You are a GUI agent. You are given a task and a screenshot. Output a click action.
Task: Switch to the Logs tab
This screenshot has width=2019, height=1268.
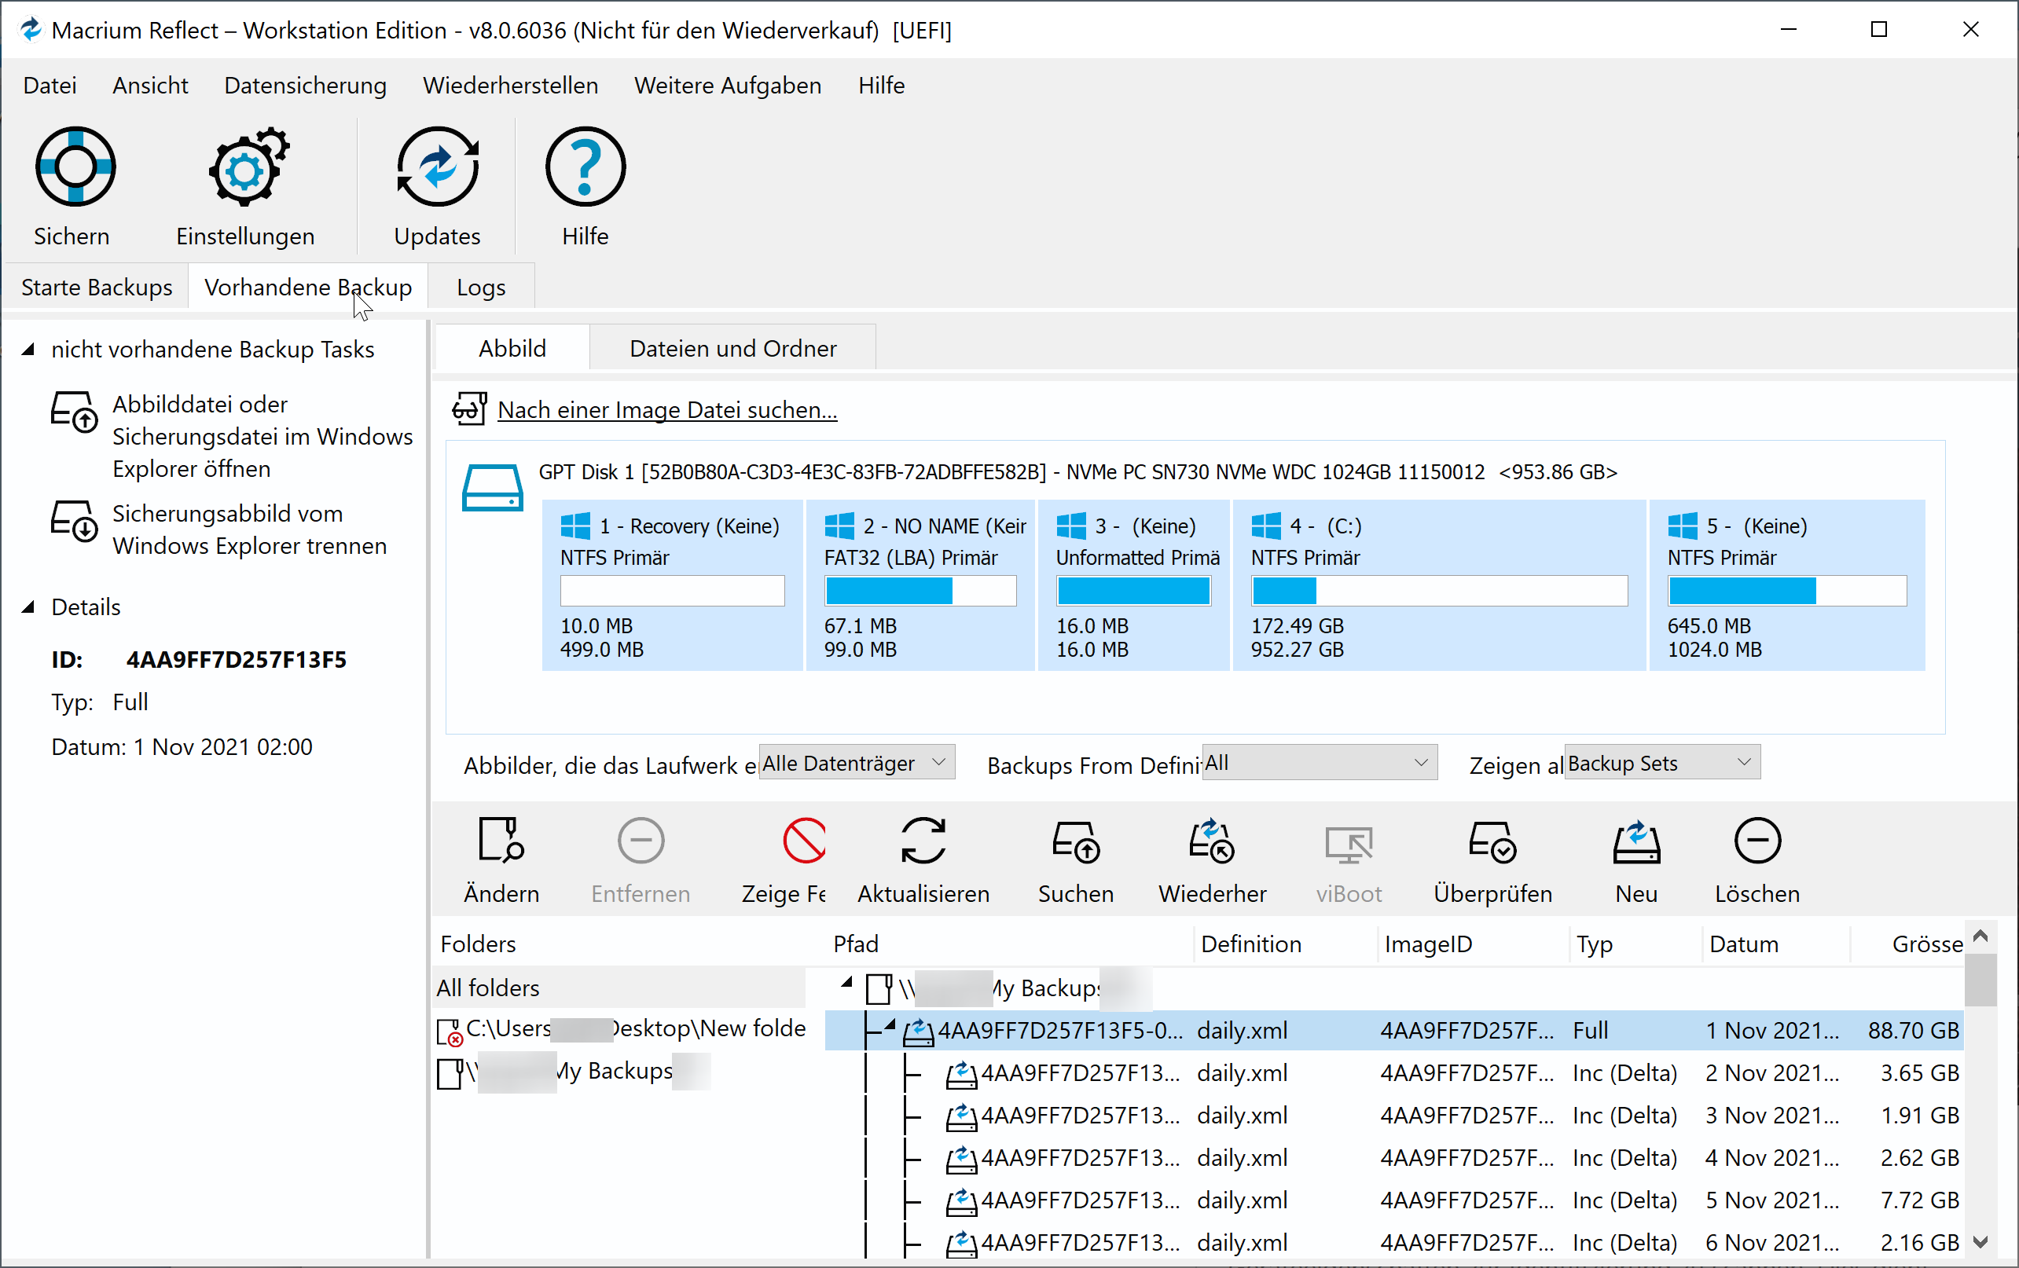tap(480, 287)
